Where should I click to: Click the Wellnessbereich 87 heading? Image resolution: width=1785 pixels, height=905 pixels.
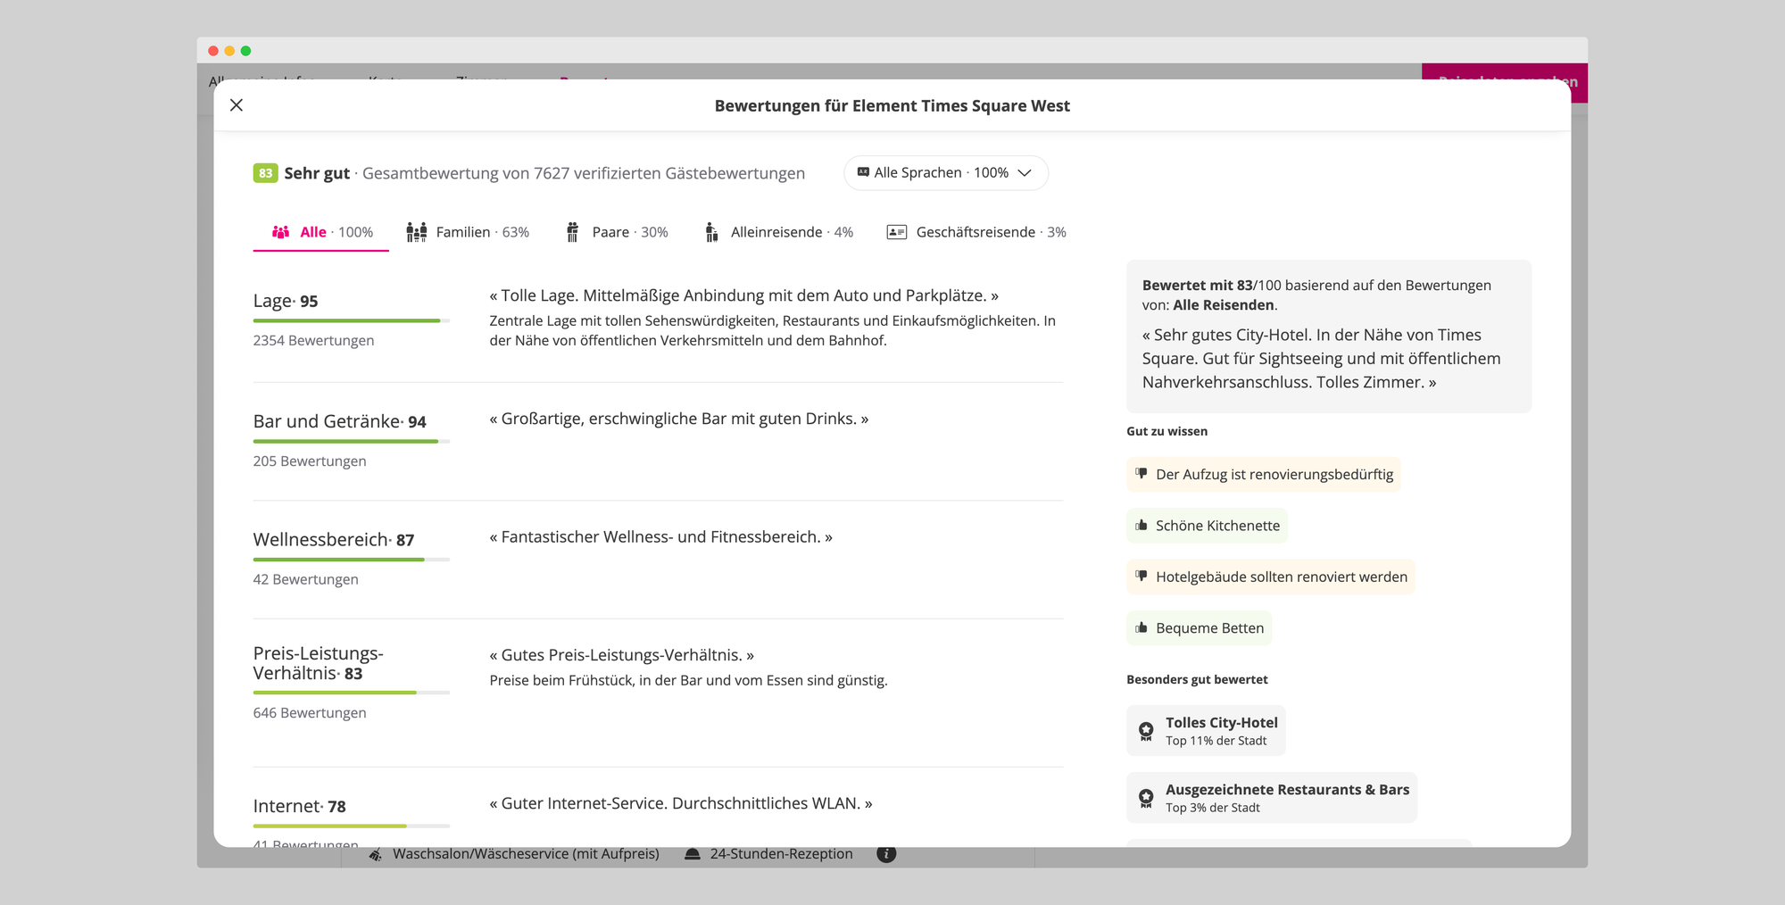334,540
